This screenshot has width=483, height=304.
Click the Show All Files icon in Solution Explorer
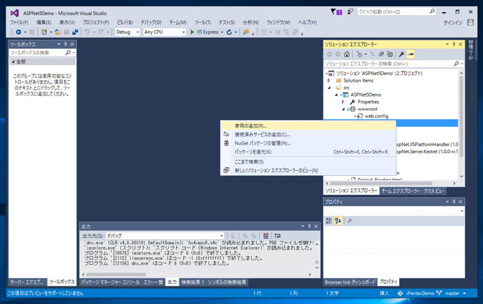[390, 54]
